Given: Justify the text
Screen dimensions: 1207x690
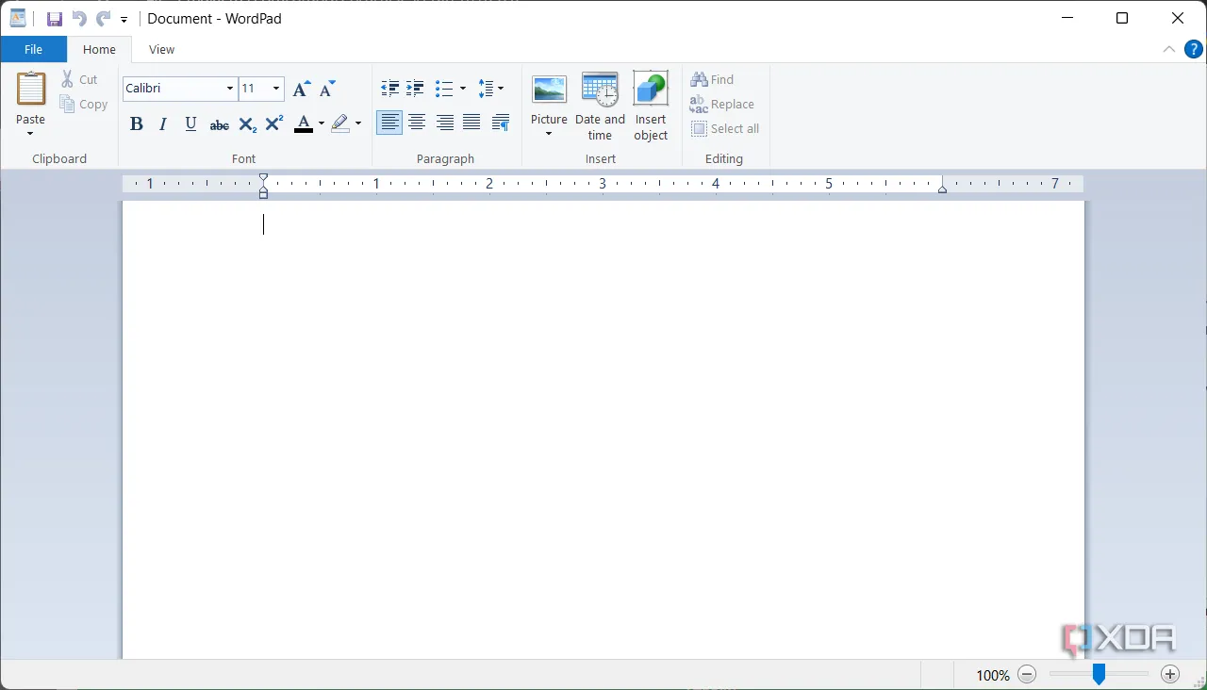Looking at the screenshot, I should pyautogui.click(x=471, y=123).
